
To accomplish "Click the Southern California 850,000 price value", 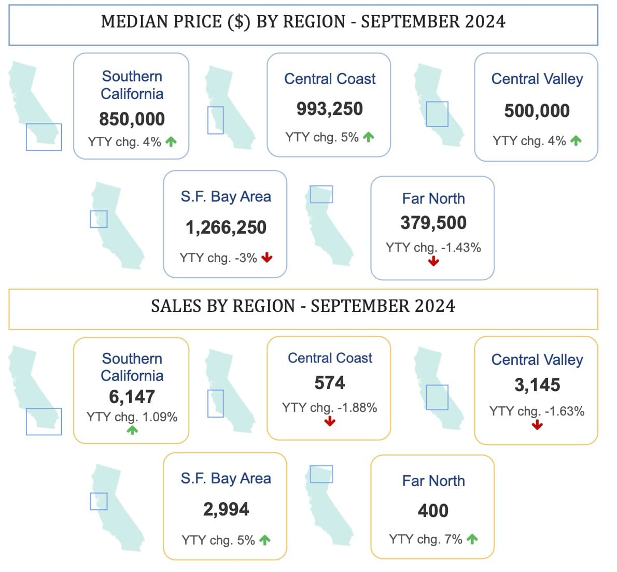I will (132, 119).
